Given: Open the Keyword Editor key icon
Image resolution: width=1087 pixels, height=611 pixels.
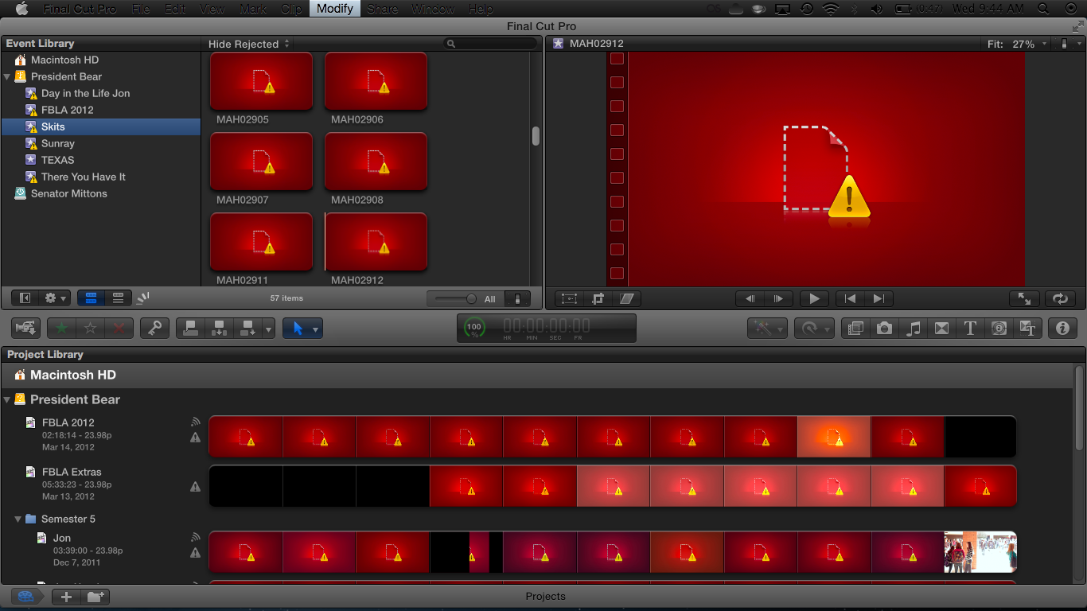Looking at the screenshot, I should [x=154, y=328].
